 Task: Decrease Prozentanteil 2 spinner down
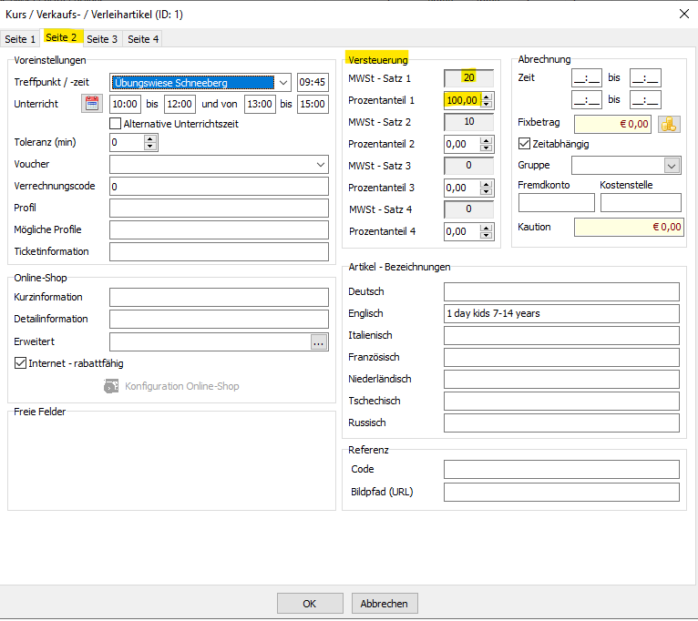[487, 148]
